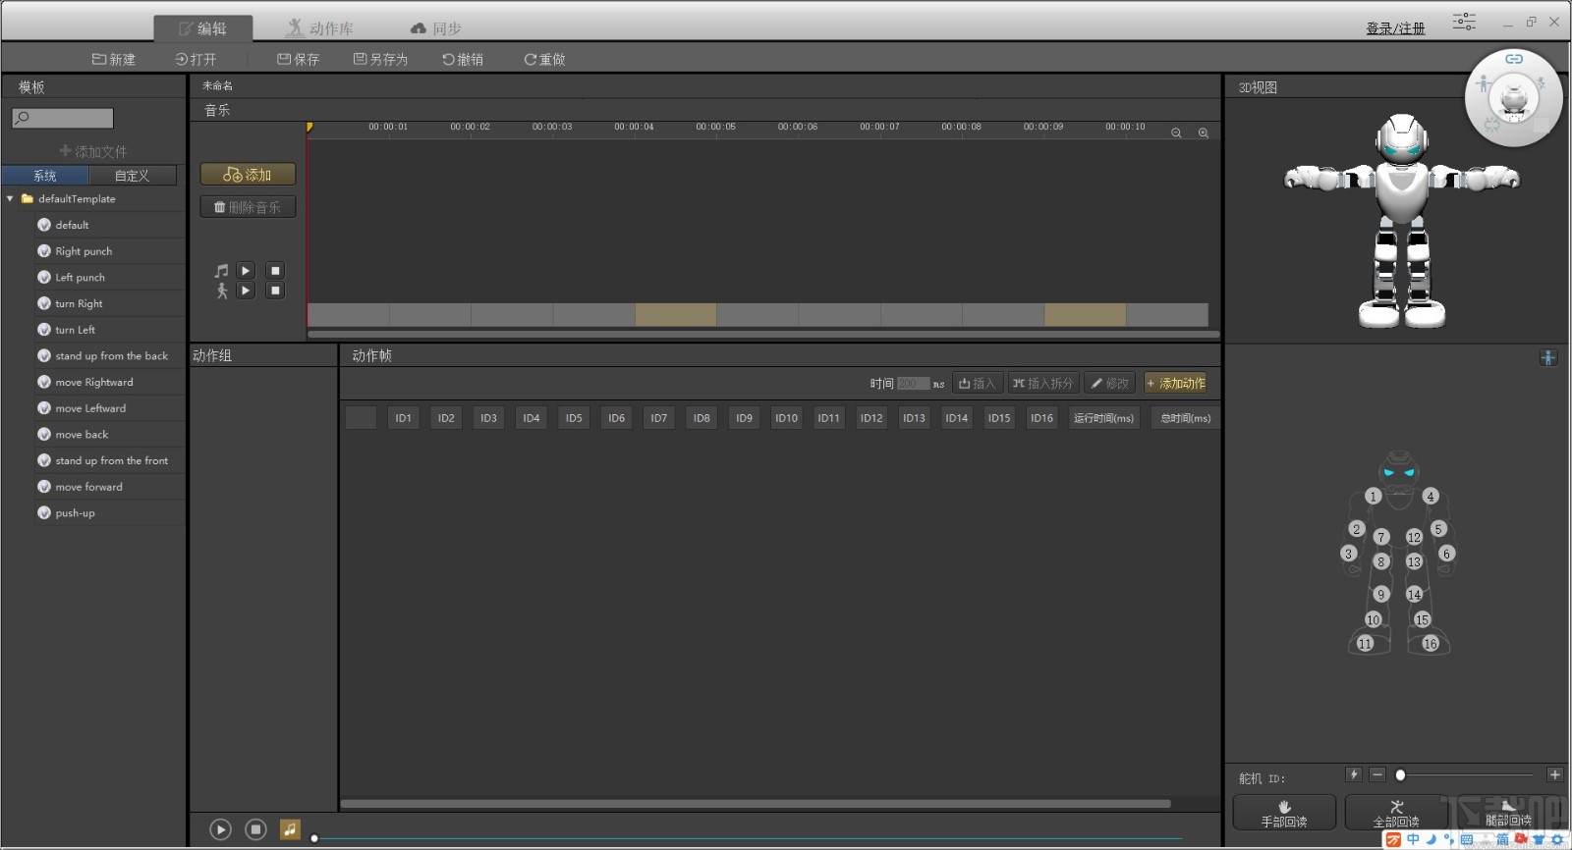Stop the music track

[275, 271]
